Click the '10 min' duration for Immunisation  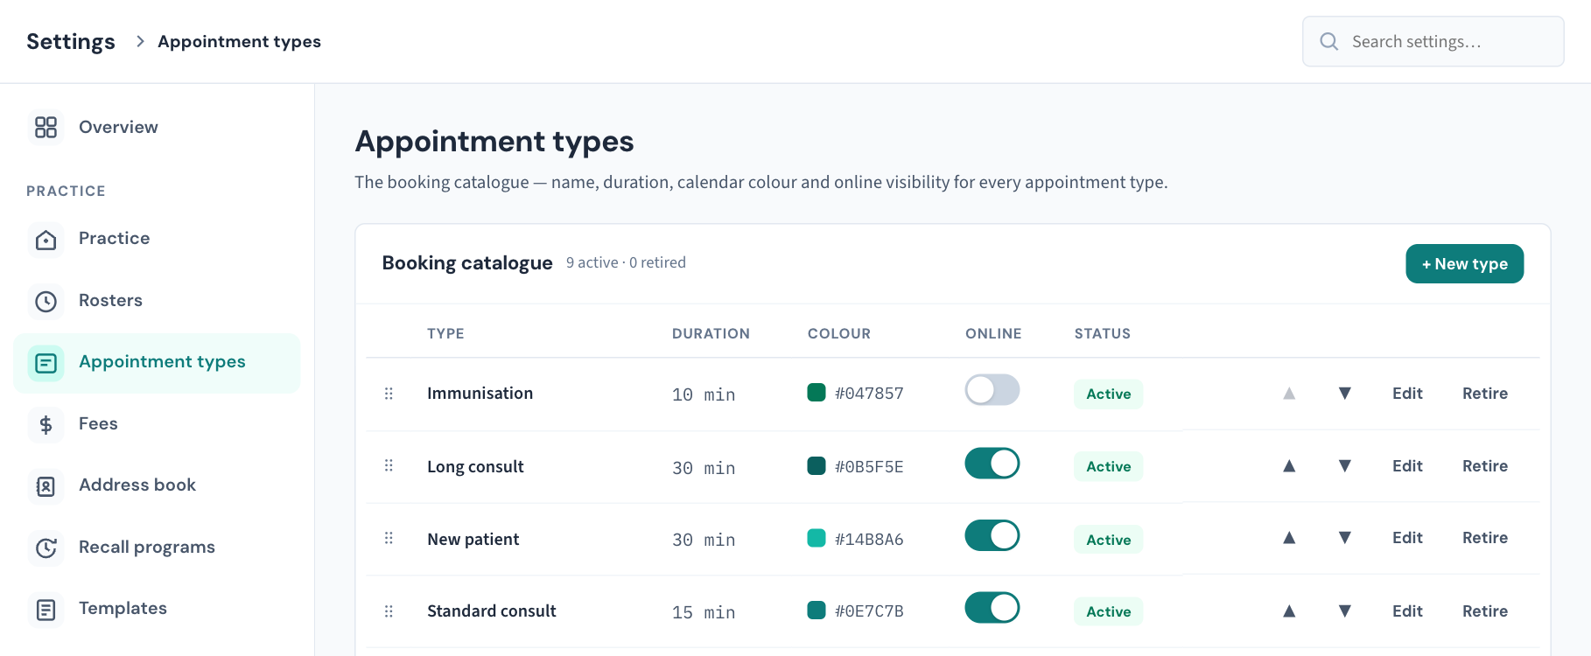pos(704,394)
